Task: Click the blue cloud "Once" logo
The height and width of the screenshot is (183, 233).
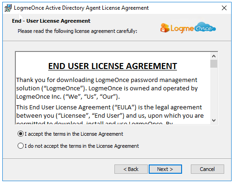Action: click(205, 27)
